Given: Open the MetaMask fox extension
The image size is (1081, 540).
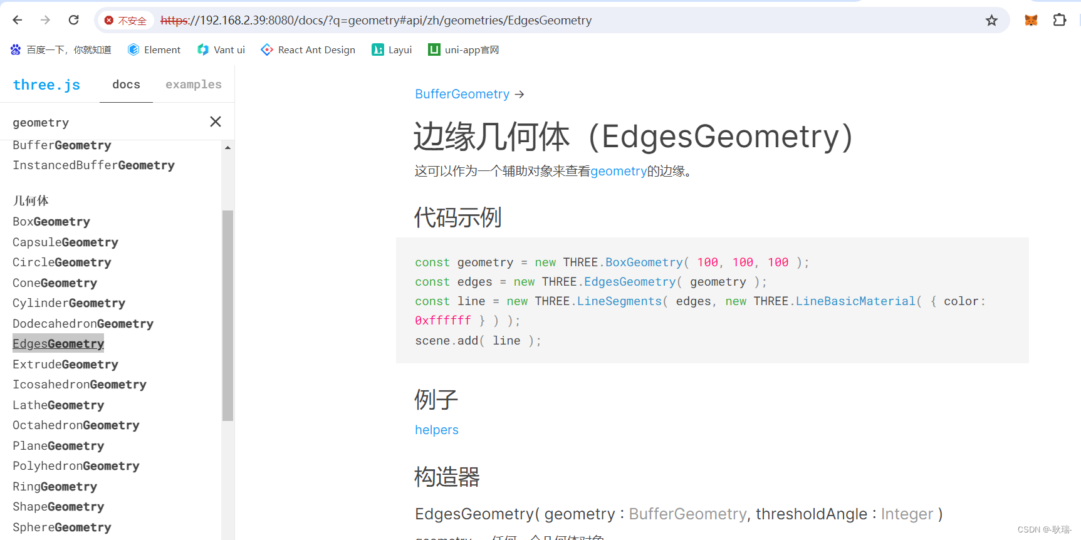Looking at the screenshot, I should [1031, 20].
